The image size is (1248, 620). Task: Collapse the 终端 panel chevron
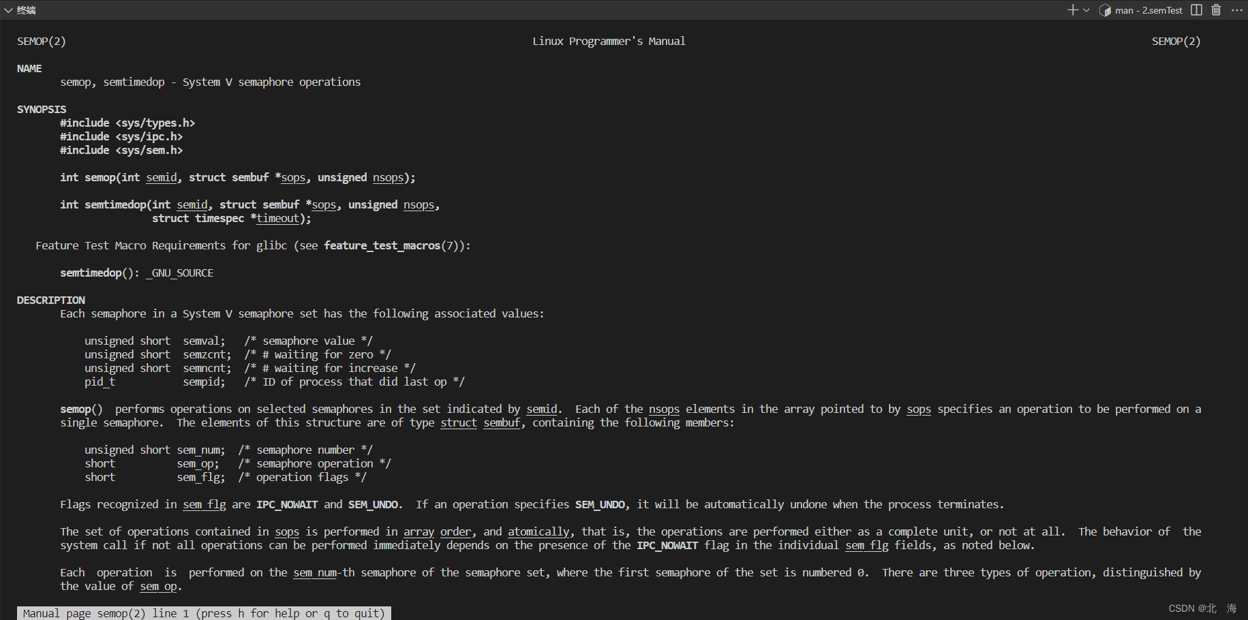8,10
